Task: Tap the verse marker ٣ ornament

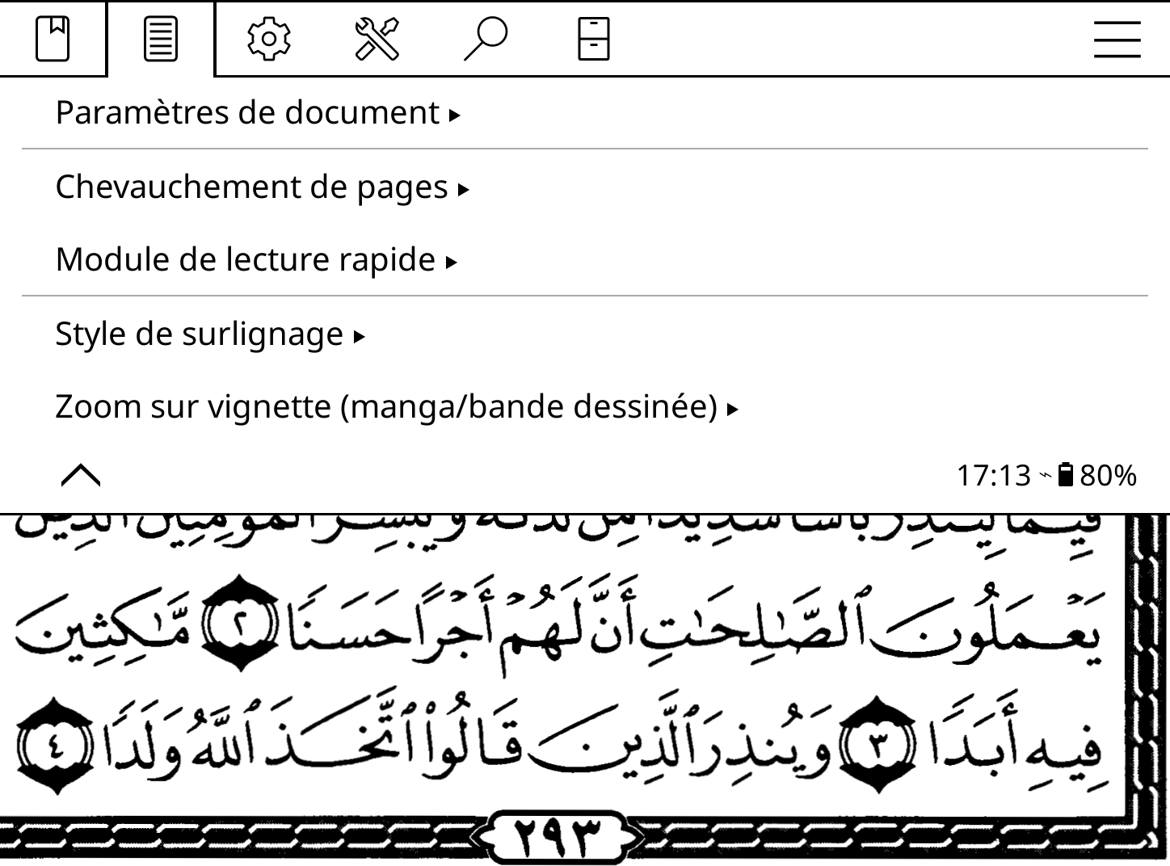Action: (x=878, y=745)
